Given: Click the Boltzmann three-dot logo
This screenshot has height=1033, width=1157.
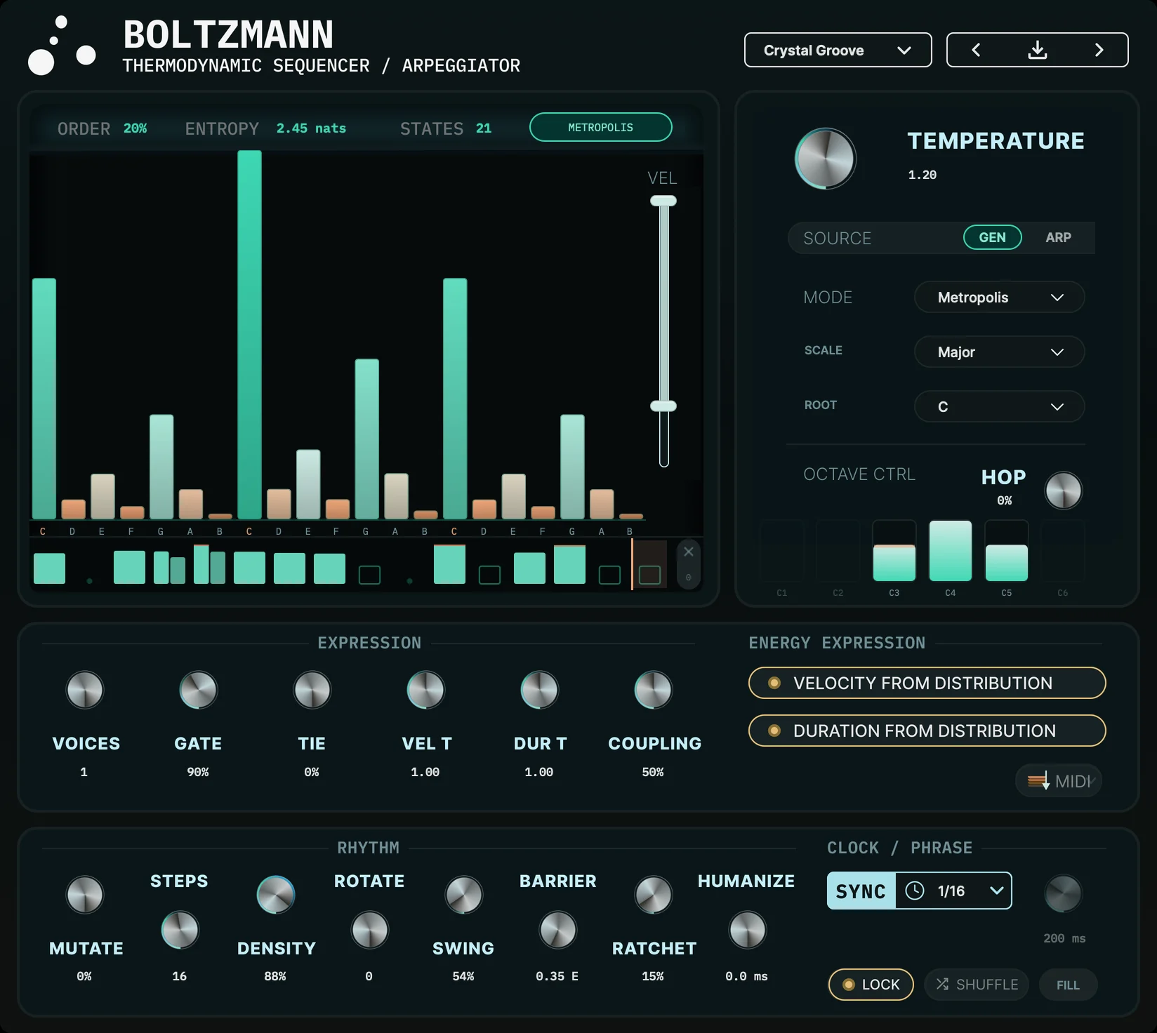Looking at the screenshot, I should tap(61, 46).
